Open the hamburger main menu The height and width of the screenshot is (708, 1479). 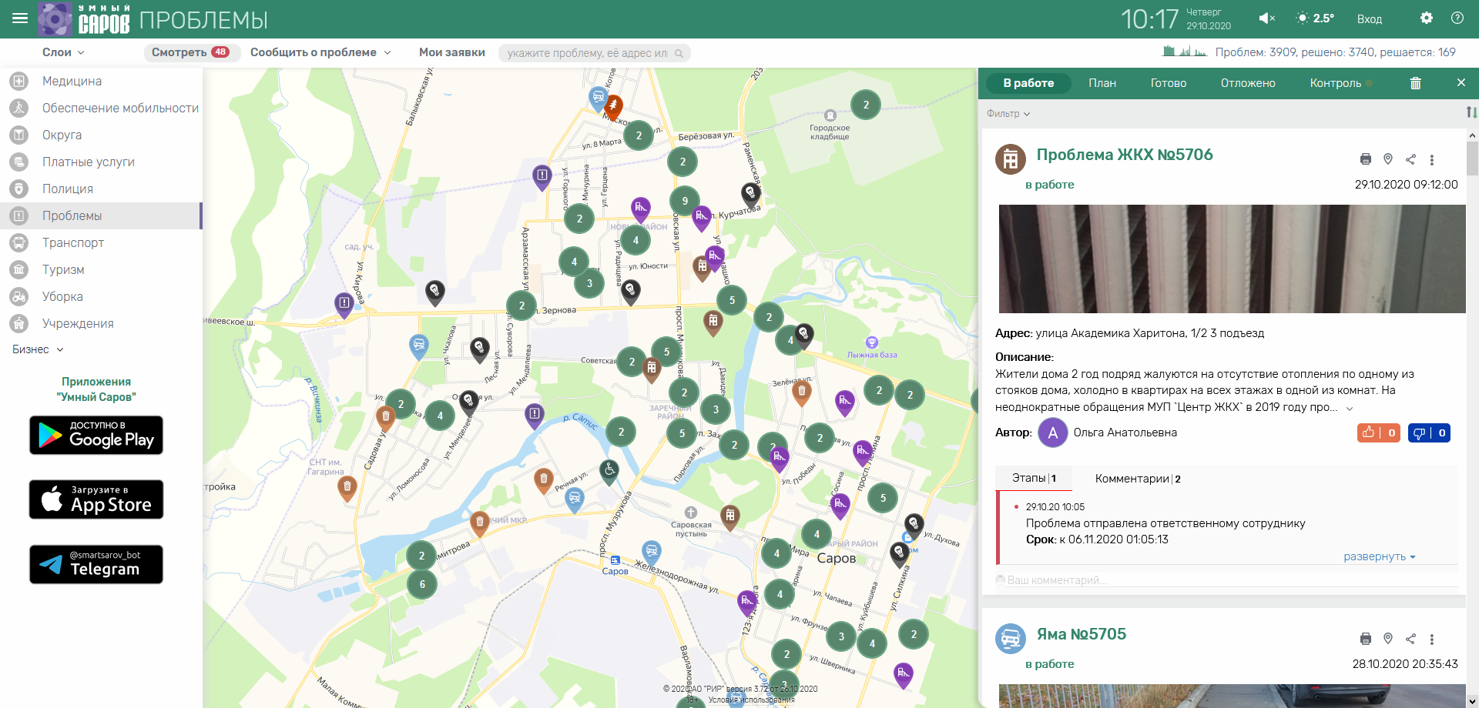(20, 18)
